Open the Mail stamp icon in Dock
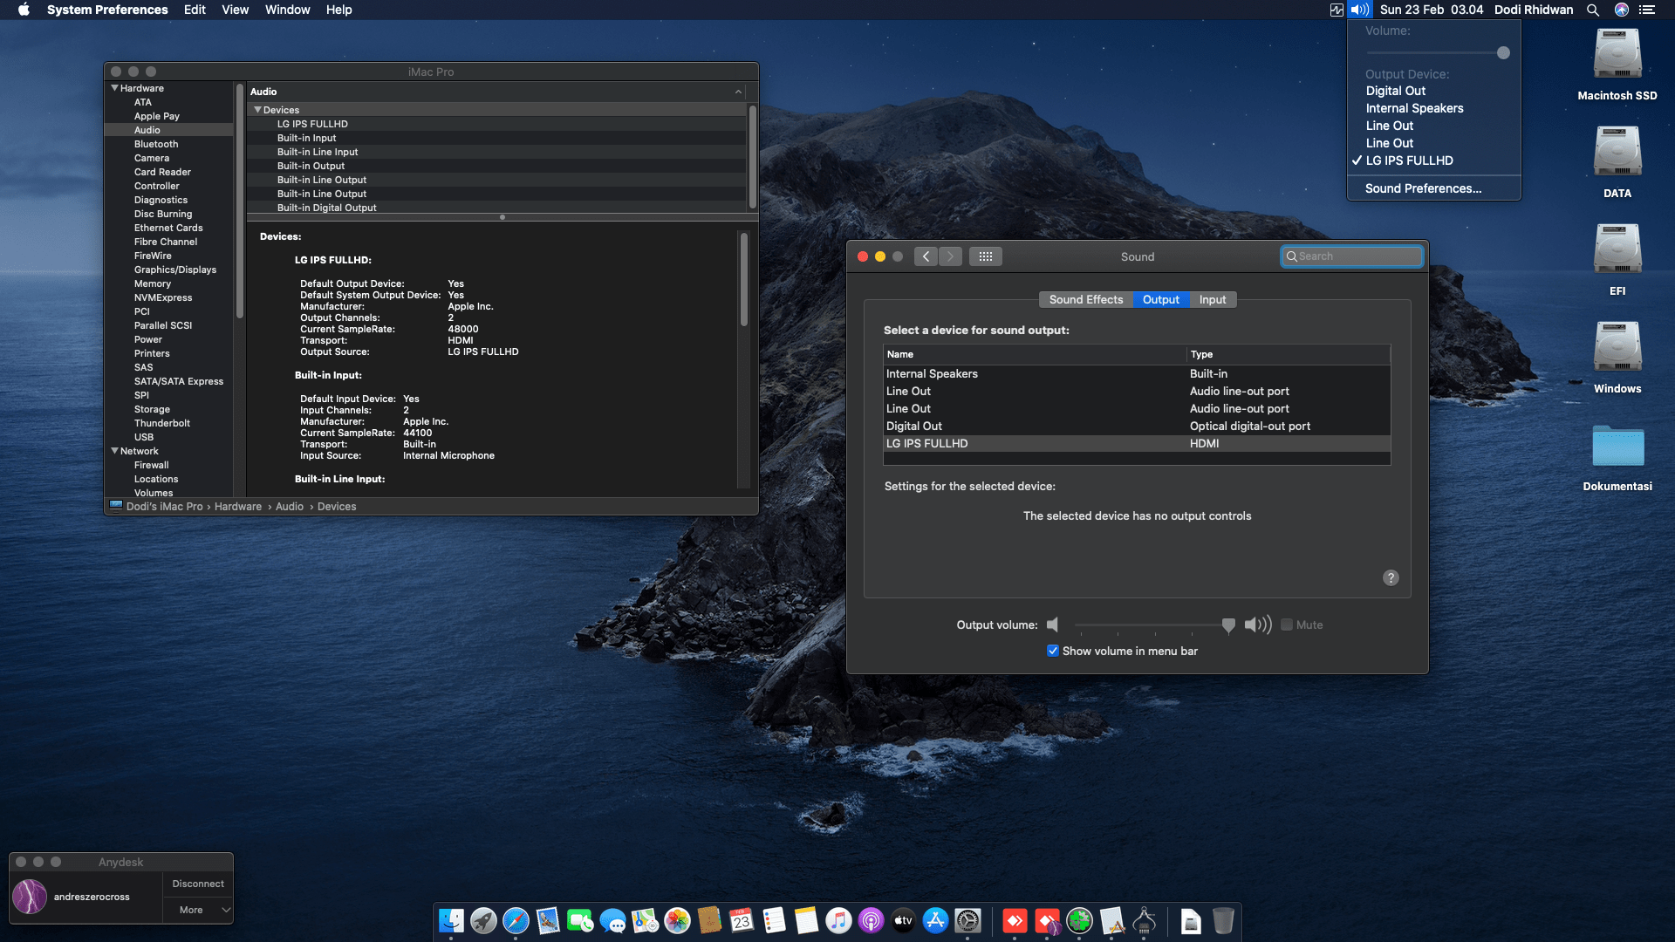This screenshot has height=942, width=1675. pos(548,920)
